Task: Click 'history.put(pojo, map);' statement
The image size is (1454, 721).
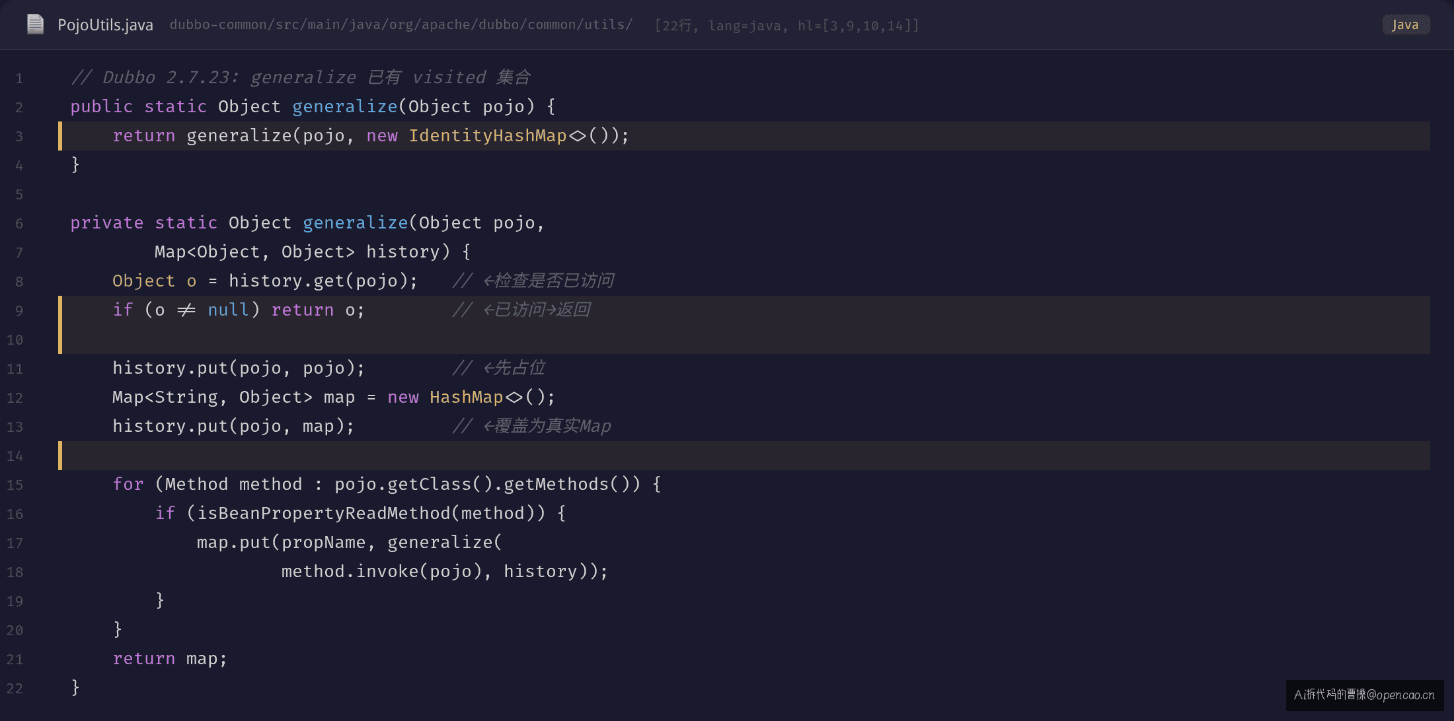Action: pos(233,426)
